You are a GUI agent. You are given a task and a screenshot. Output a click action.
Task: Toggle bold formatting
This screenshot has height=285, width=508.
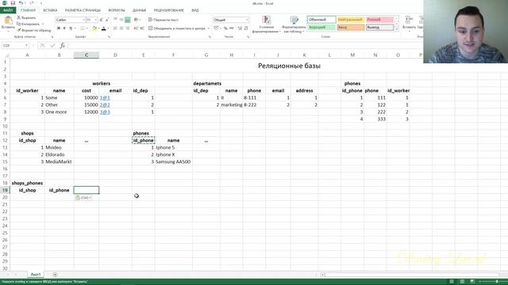59,28
